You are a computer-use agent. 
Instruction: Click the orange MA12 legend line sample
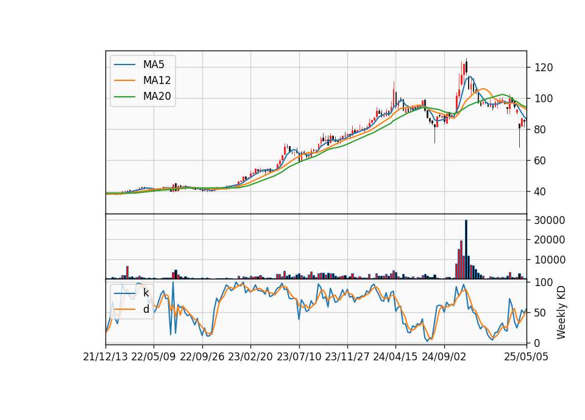click(x=124, y=80)
